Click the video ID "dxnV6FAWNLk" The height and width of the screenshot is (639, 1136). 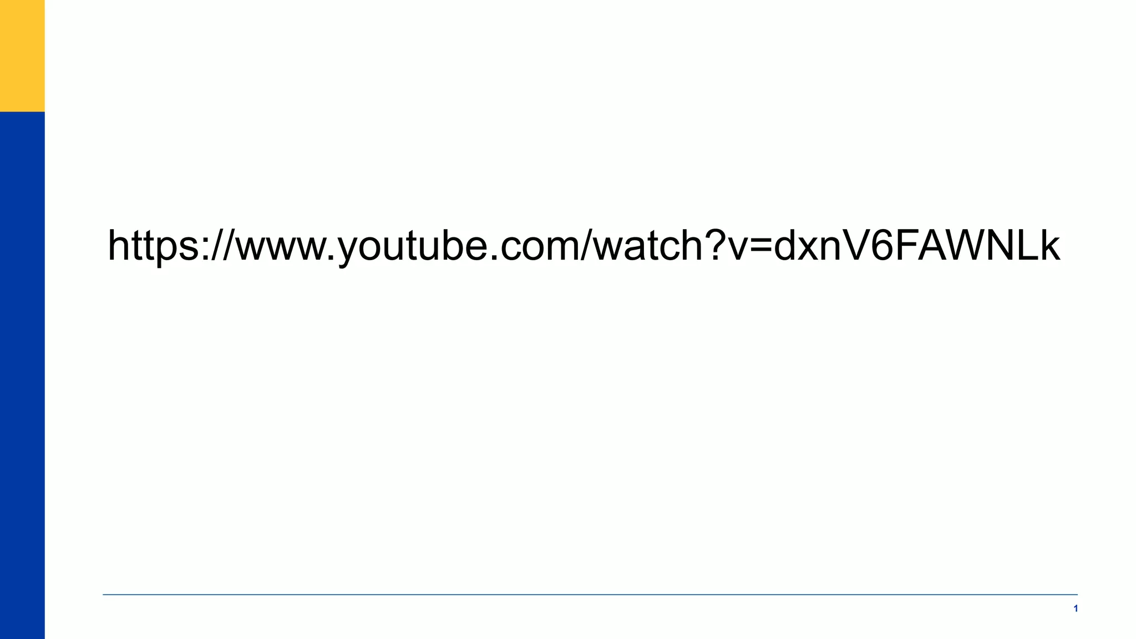(x=916, y=245)
